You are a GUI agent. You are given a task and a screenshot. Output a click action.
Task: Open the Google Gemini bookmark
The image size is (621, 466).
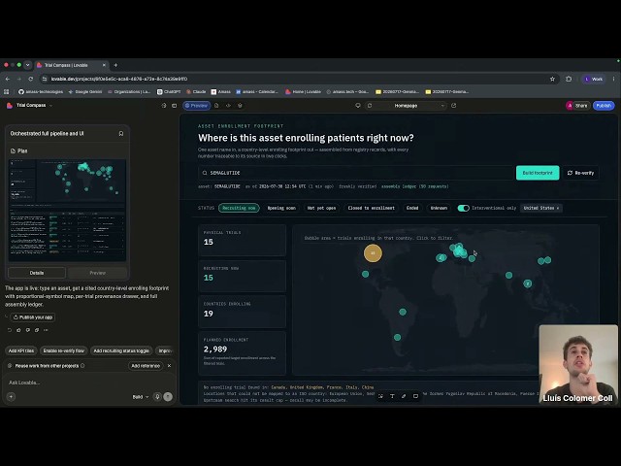(84, 91)
